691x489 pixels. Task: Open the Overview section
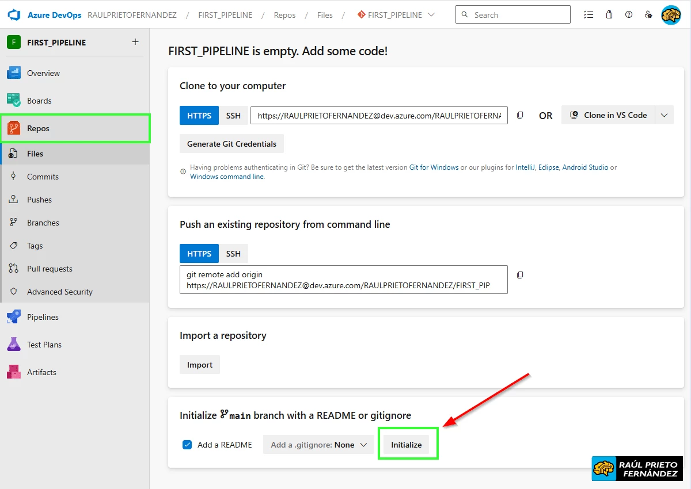pos(44,72)
